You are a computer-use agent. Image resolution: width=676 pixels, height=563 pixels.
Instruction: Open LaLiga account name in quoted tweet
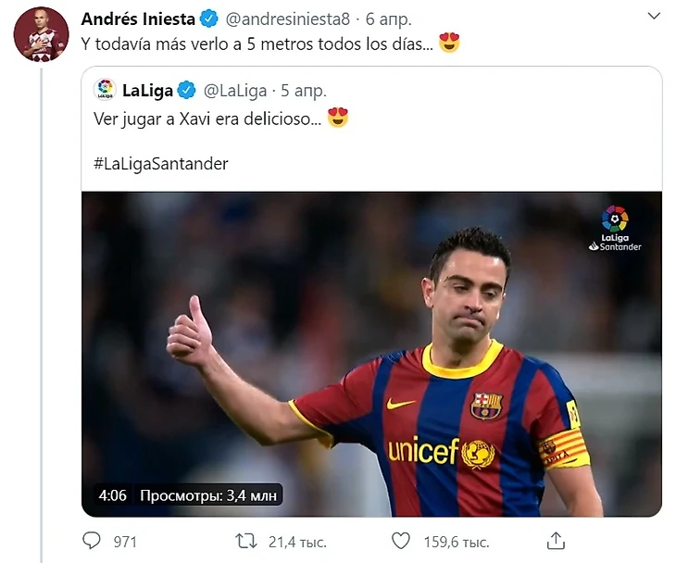[148, 90]
